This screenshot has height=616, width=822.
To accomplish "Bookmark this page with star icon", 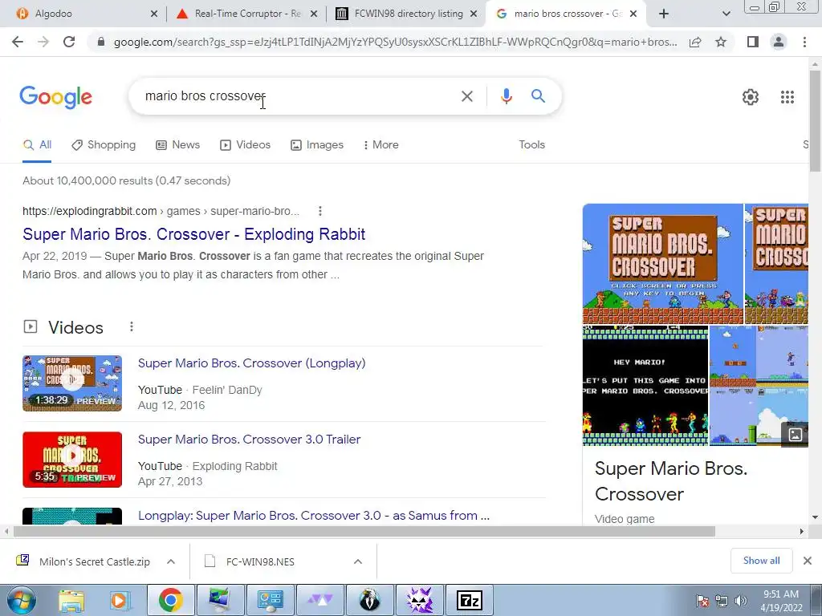I will 721,42.
